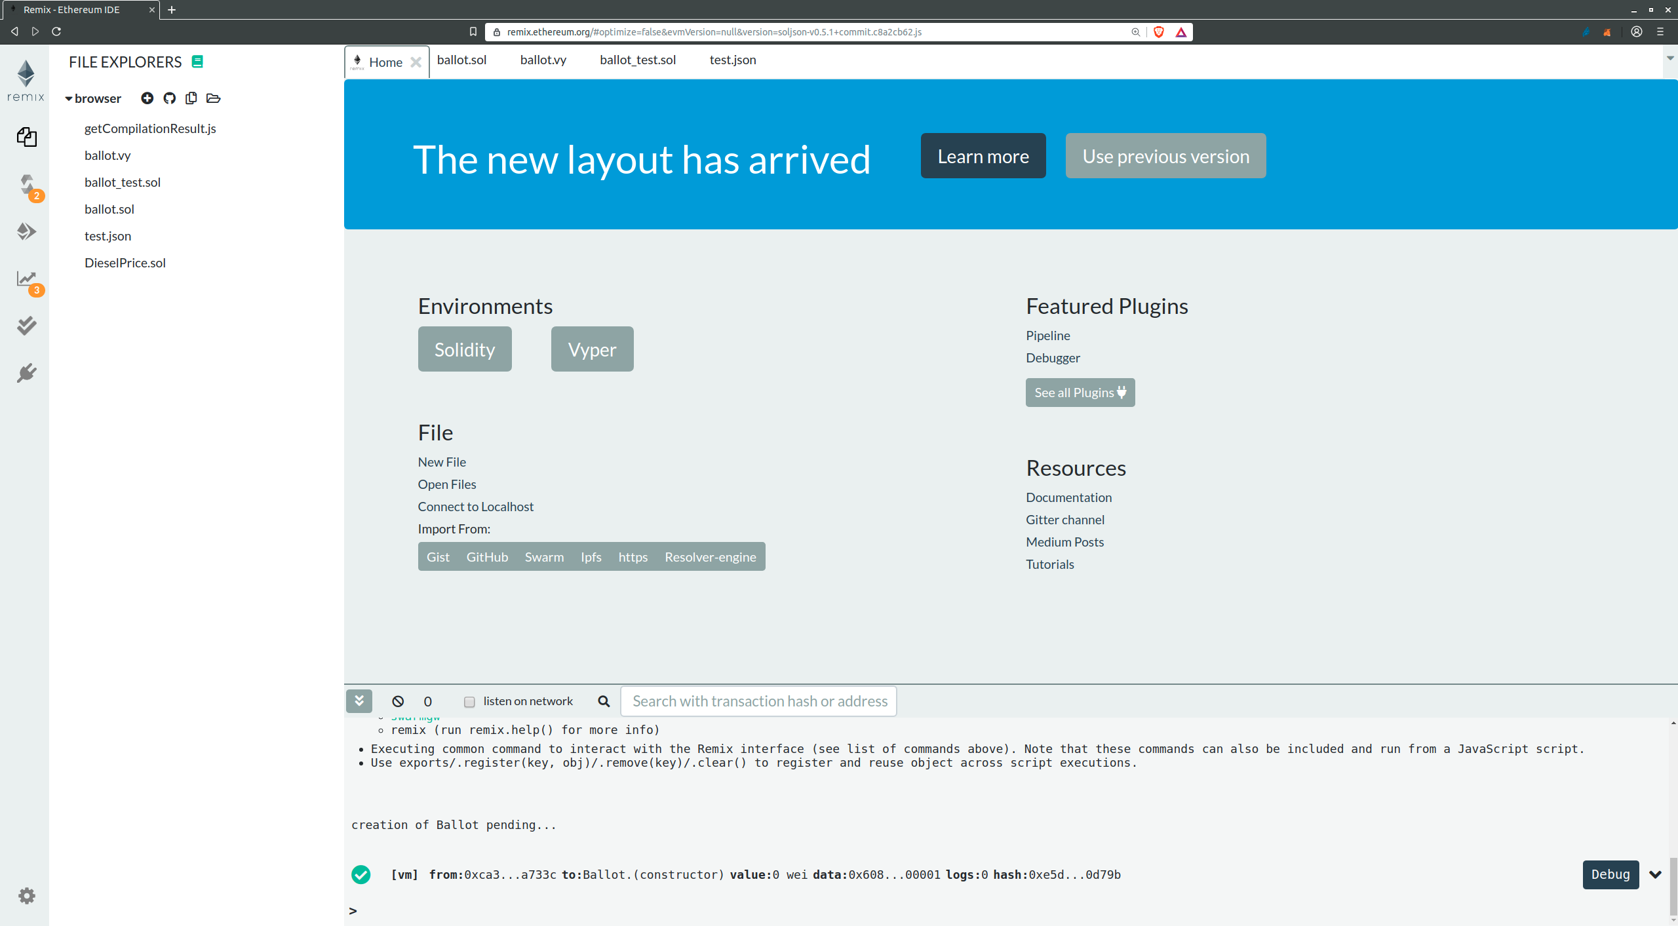The height and width of the screenshot is (926, 1678).
Task: Click the Use previous version button
Action: 1165,155
